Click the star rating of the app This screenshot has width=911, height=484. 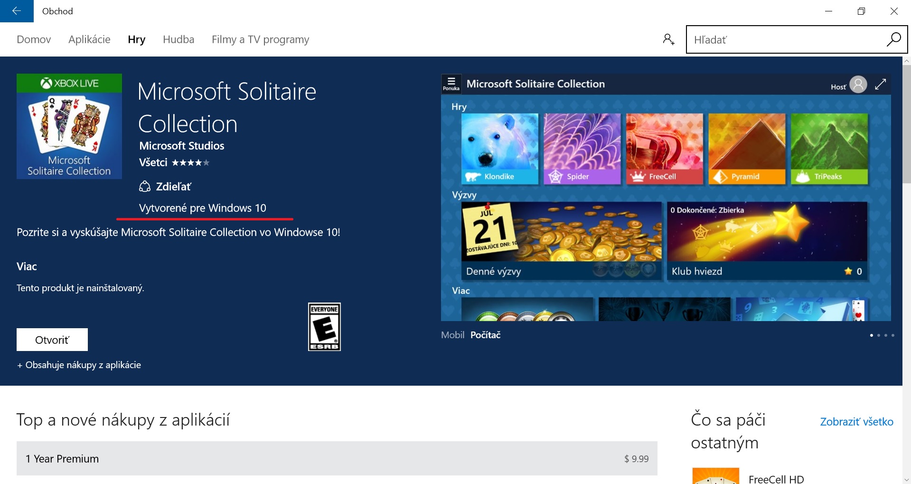click(190, 163)
